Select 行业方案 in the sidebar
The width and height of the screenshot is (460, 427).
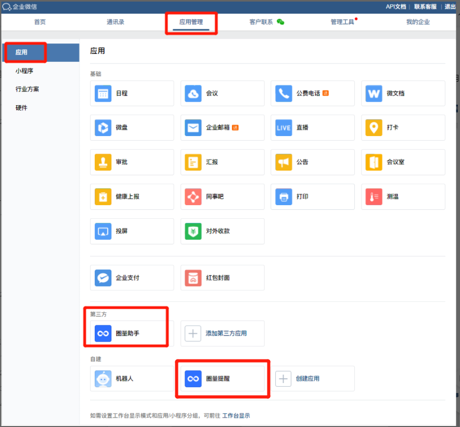pos(27,89)
